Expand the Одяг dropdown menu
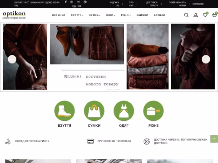The image size is (218, 163). pyautogui.click(x=111, y=15)
